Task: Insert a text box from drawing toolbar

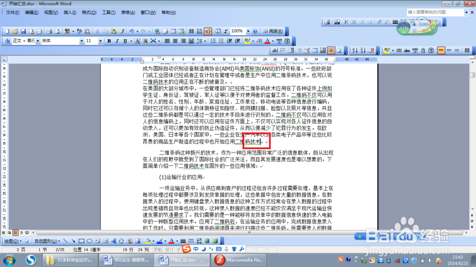Action: (x=98, y=241)
